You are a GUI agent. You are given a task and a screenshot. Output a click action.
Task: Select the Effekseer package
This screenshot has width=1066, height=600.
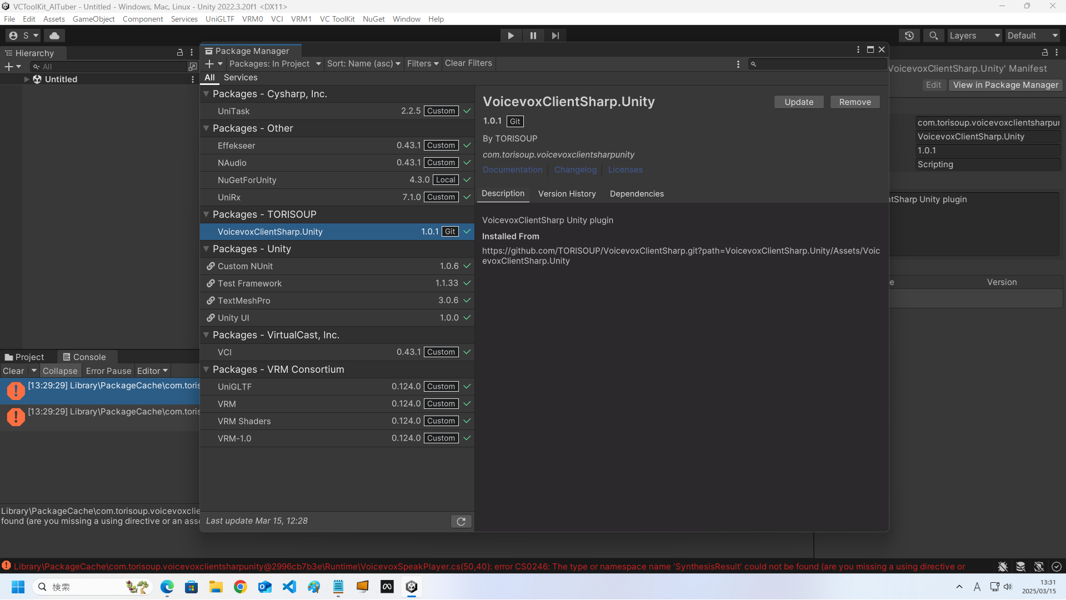pos(337,146)
